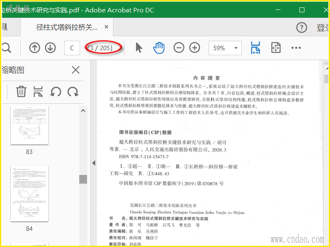Zoom out with the minus button
This screenshot has width=330, height=247.
point(179,48)
